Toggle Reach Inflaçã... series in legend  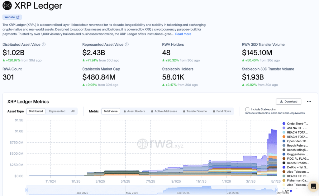295,150
